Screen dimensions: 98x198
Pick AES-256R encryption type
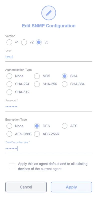[37, 134]
